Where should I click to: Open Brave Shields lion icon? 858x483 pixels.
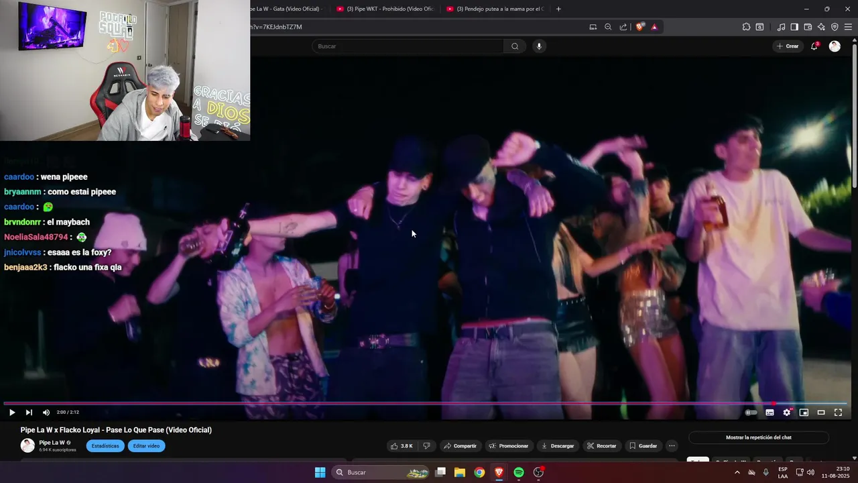[x=639, y=27]
